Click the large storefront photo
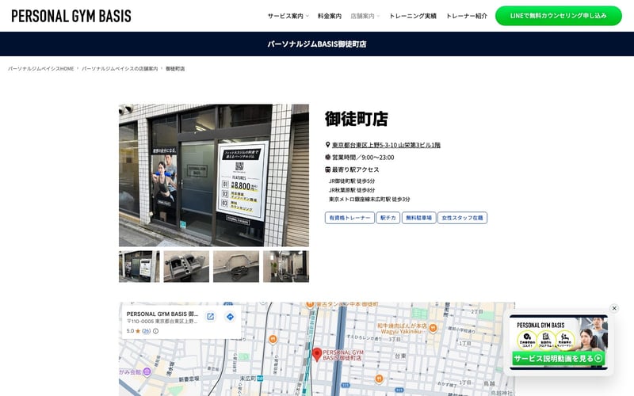Screen dimensions: 634x396 point(214,175)
